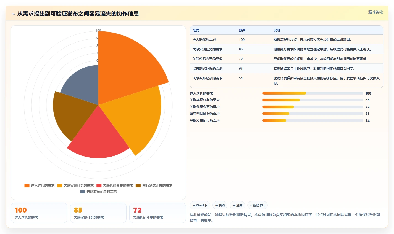Select table cell 进入迭代的需求

(204, 40)
